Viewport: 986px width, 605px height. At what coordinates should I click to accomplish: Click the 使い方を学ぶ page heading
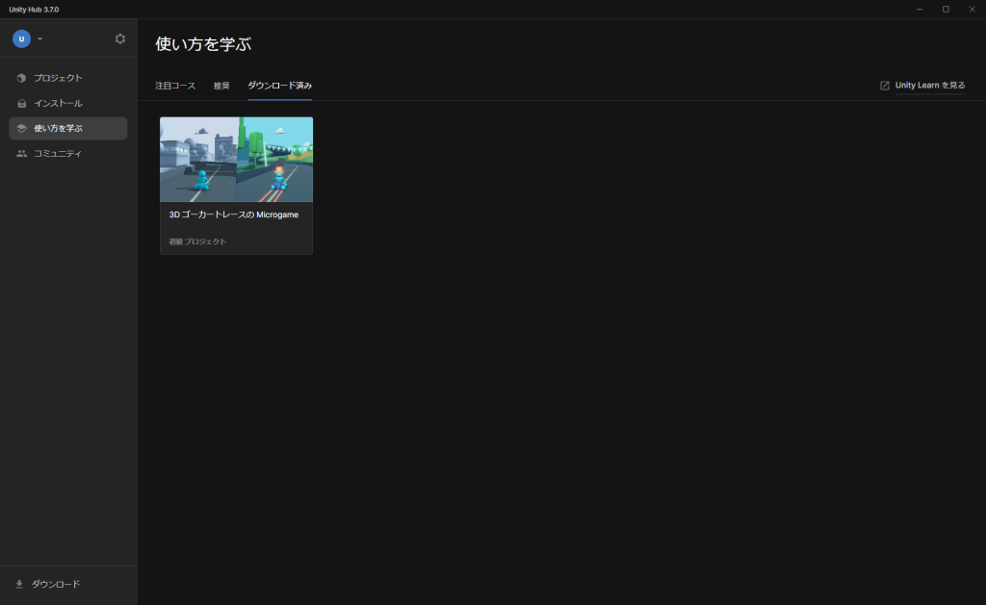[x=203, y=44]
